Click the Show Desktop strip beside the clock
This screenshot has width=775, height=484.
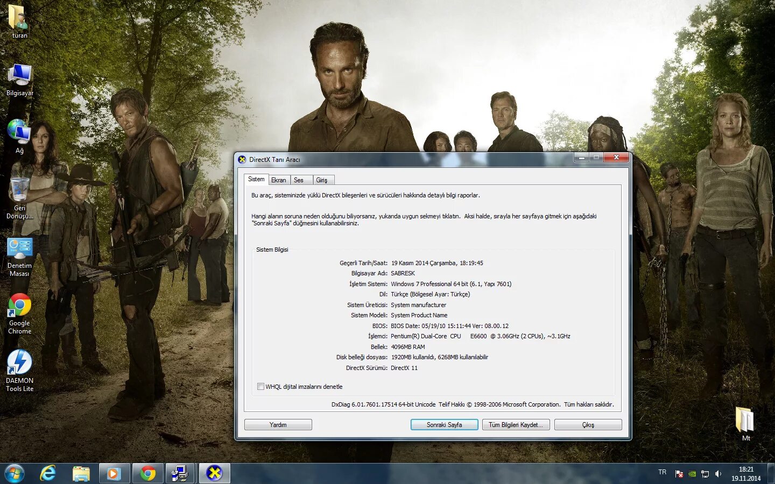click(771, 473)
